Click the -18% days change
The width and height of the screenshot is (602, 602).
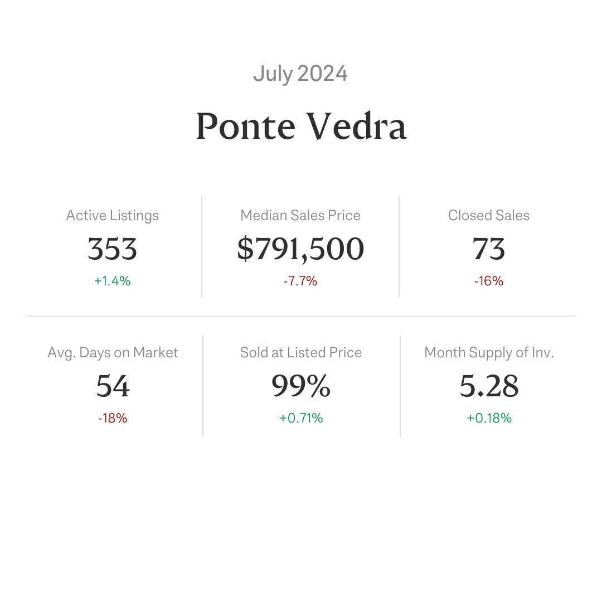113,418
